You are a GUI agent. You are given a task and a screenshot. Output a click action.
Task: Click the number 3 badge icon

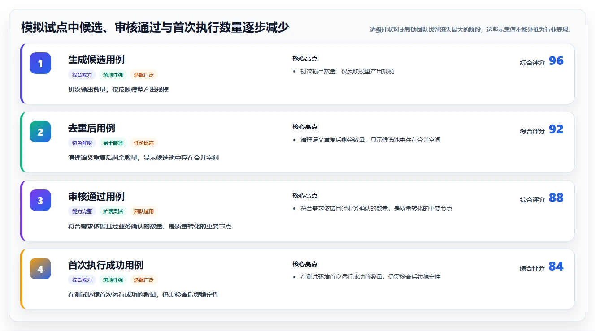coord(40,200)
